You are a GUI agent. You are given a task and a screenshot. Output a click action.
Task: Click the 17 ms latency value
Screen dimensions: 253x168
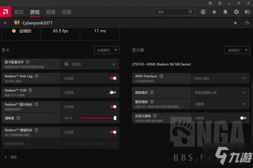pos(100,31)
